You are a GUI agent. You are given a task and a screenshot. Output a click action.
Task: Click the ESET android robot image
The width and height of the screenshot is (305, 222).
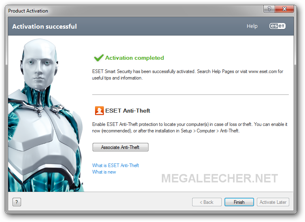coord(46,115)
